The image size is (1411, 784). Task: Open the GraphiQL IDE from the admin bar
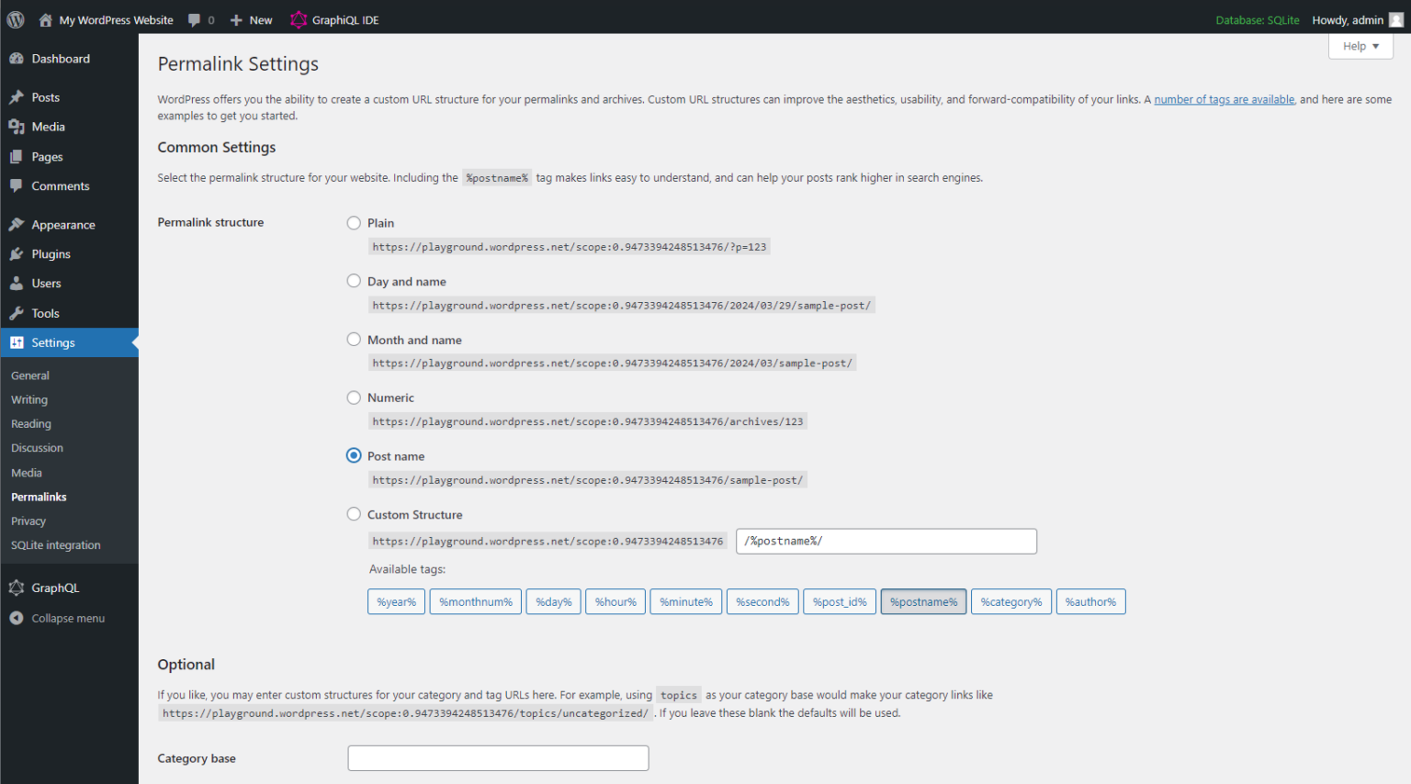click(x=333, y=19)
